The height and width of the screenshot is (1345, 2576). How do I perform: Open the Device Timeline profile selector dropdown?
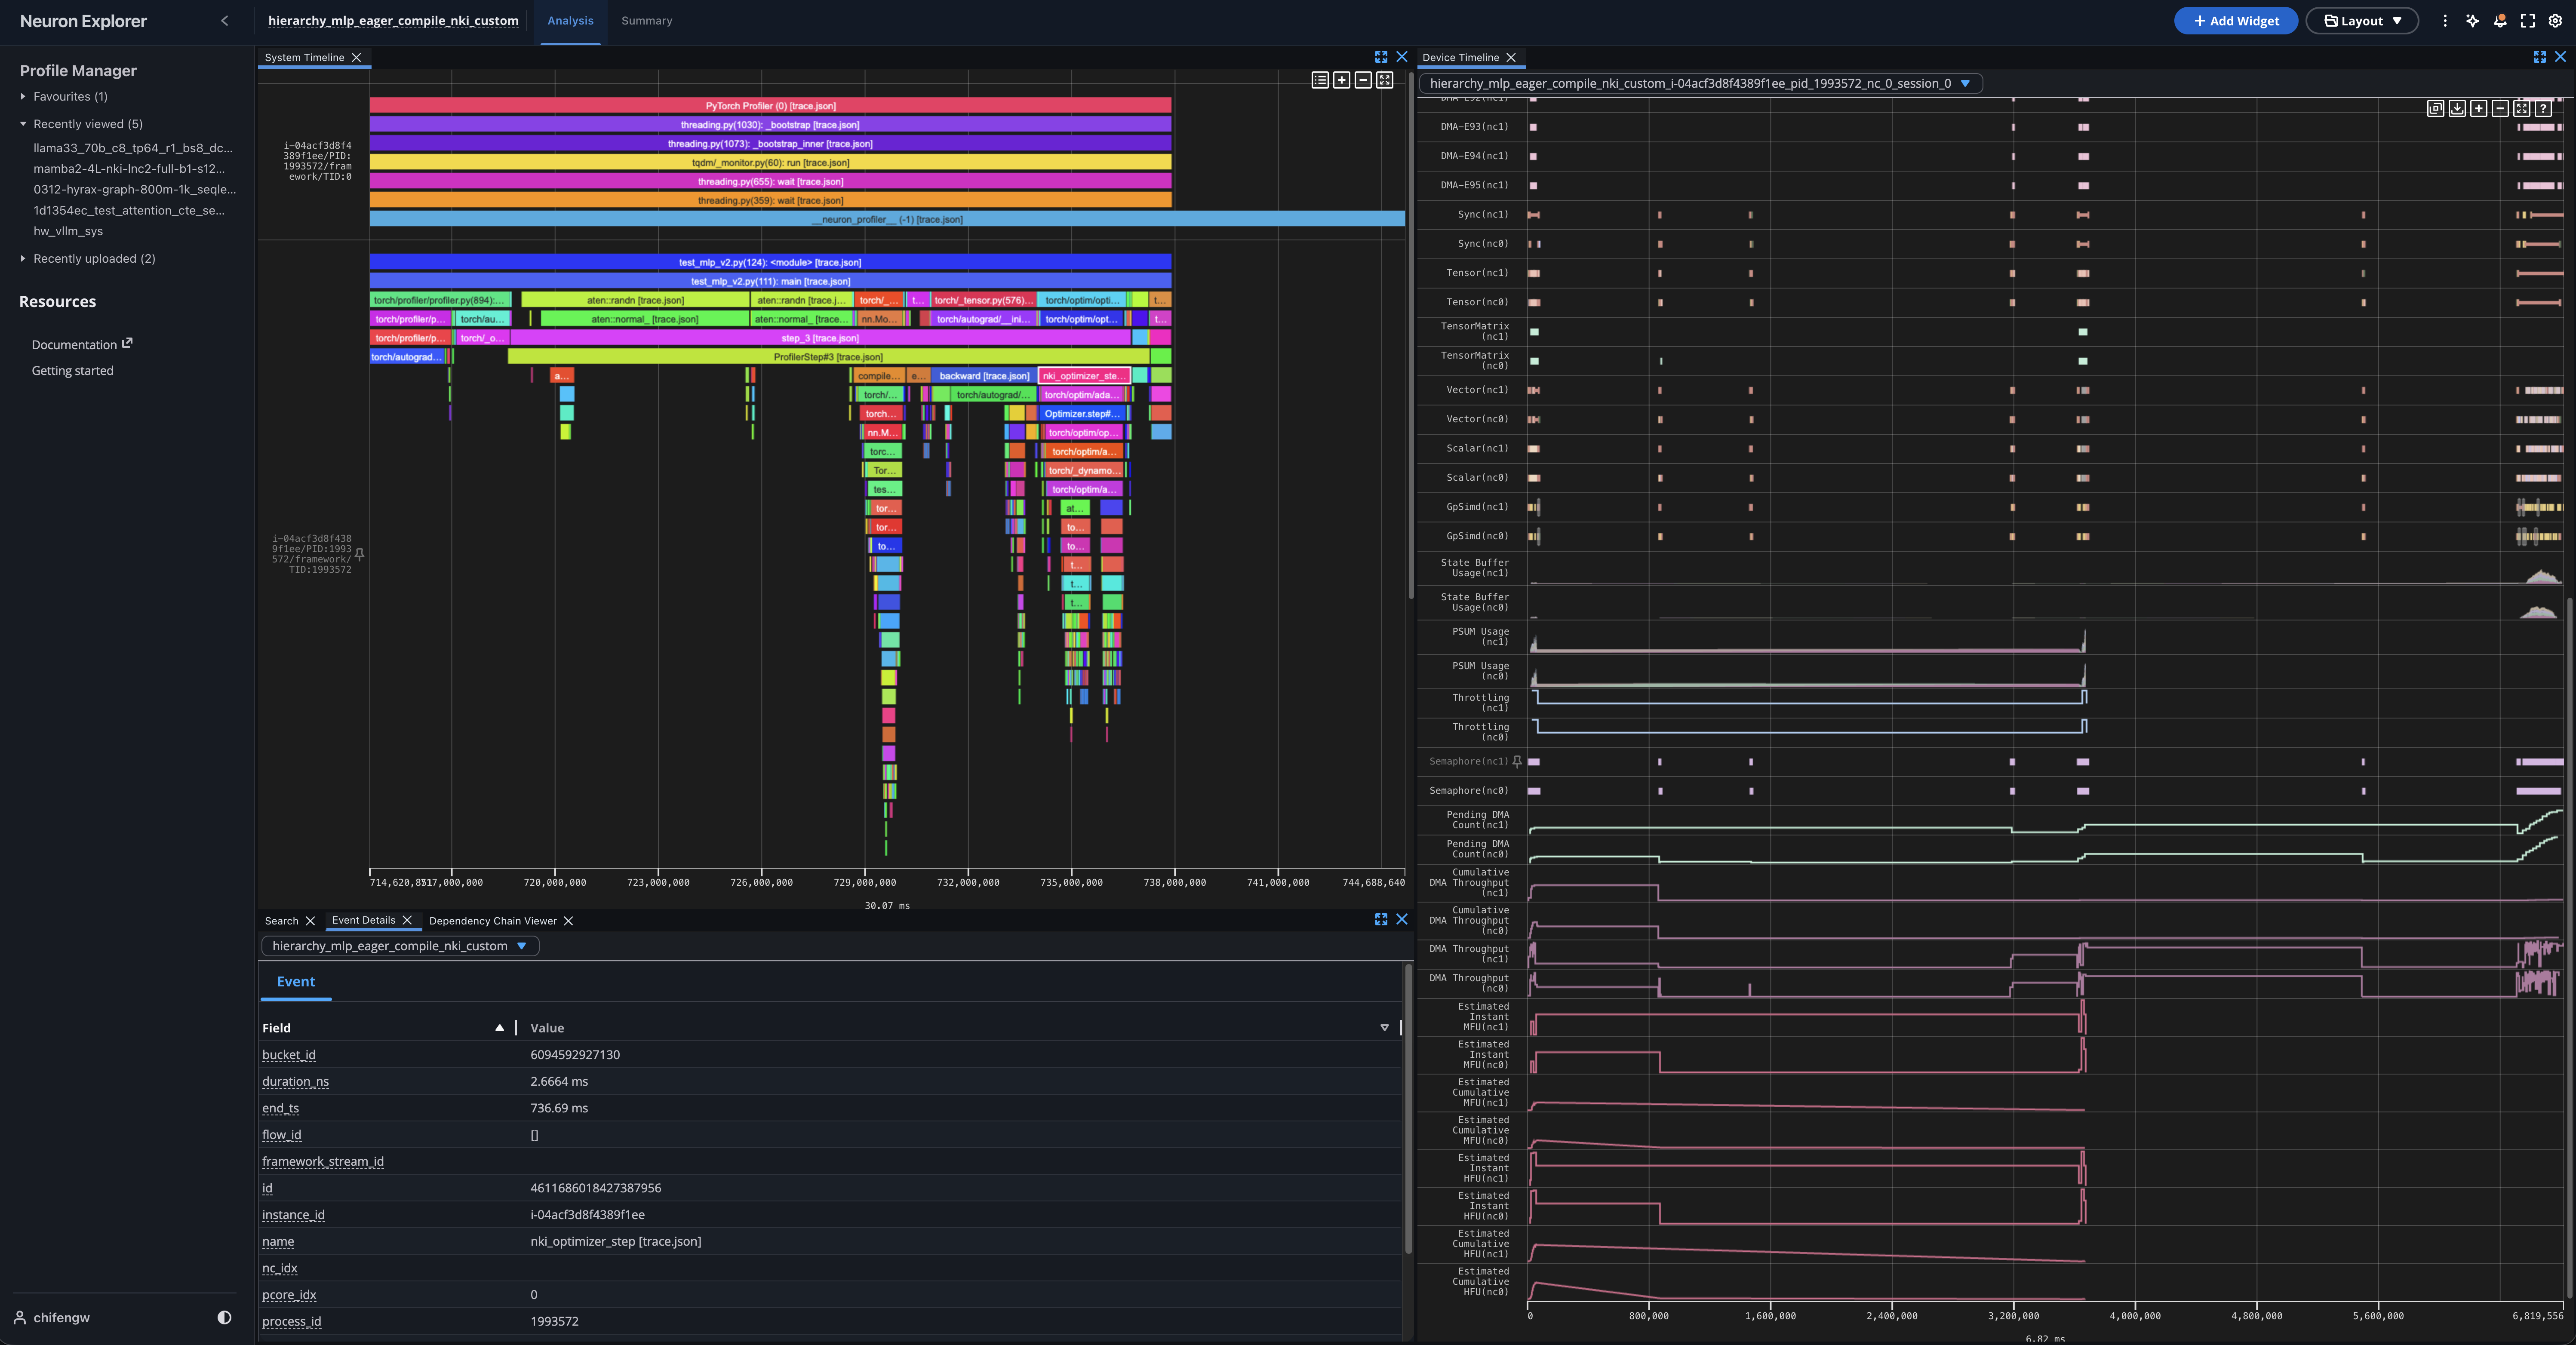coord(1700,84)
